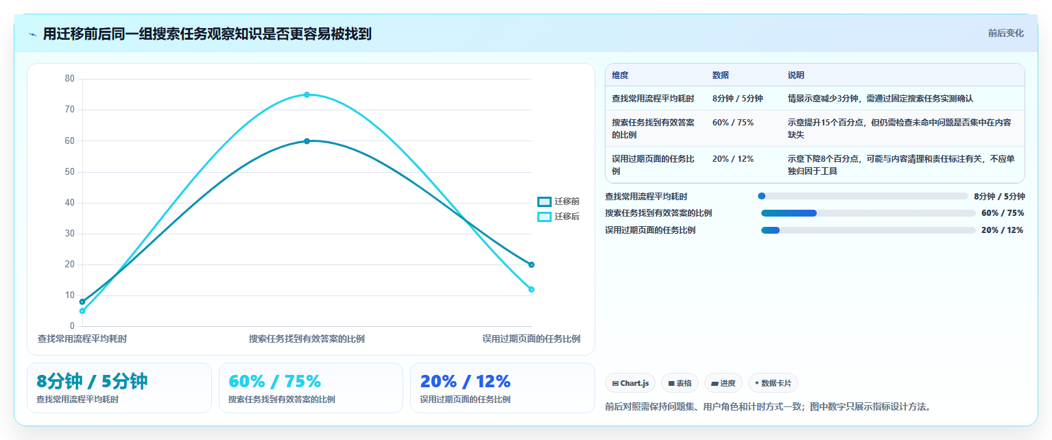The image size is (1052, 440).
Task: Click the lightning icon beside the title
Action: click(33, 34)
